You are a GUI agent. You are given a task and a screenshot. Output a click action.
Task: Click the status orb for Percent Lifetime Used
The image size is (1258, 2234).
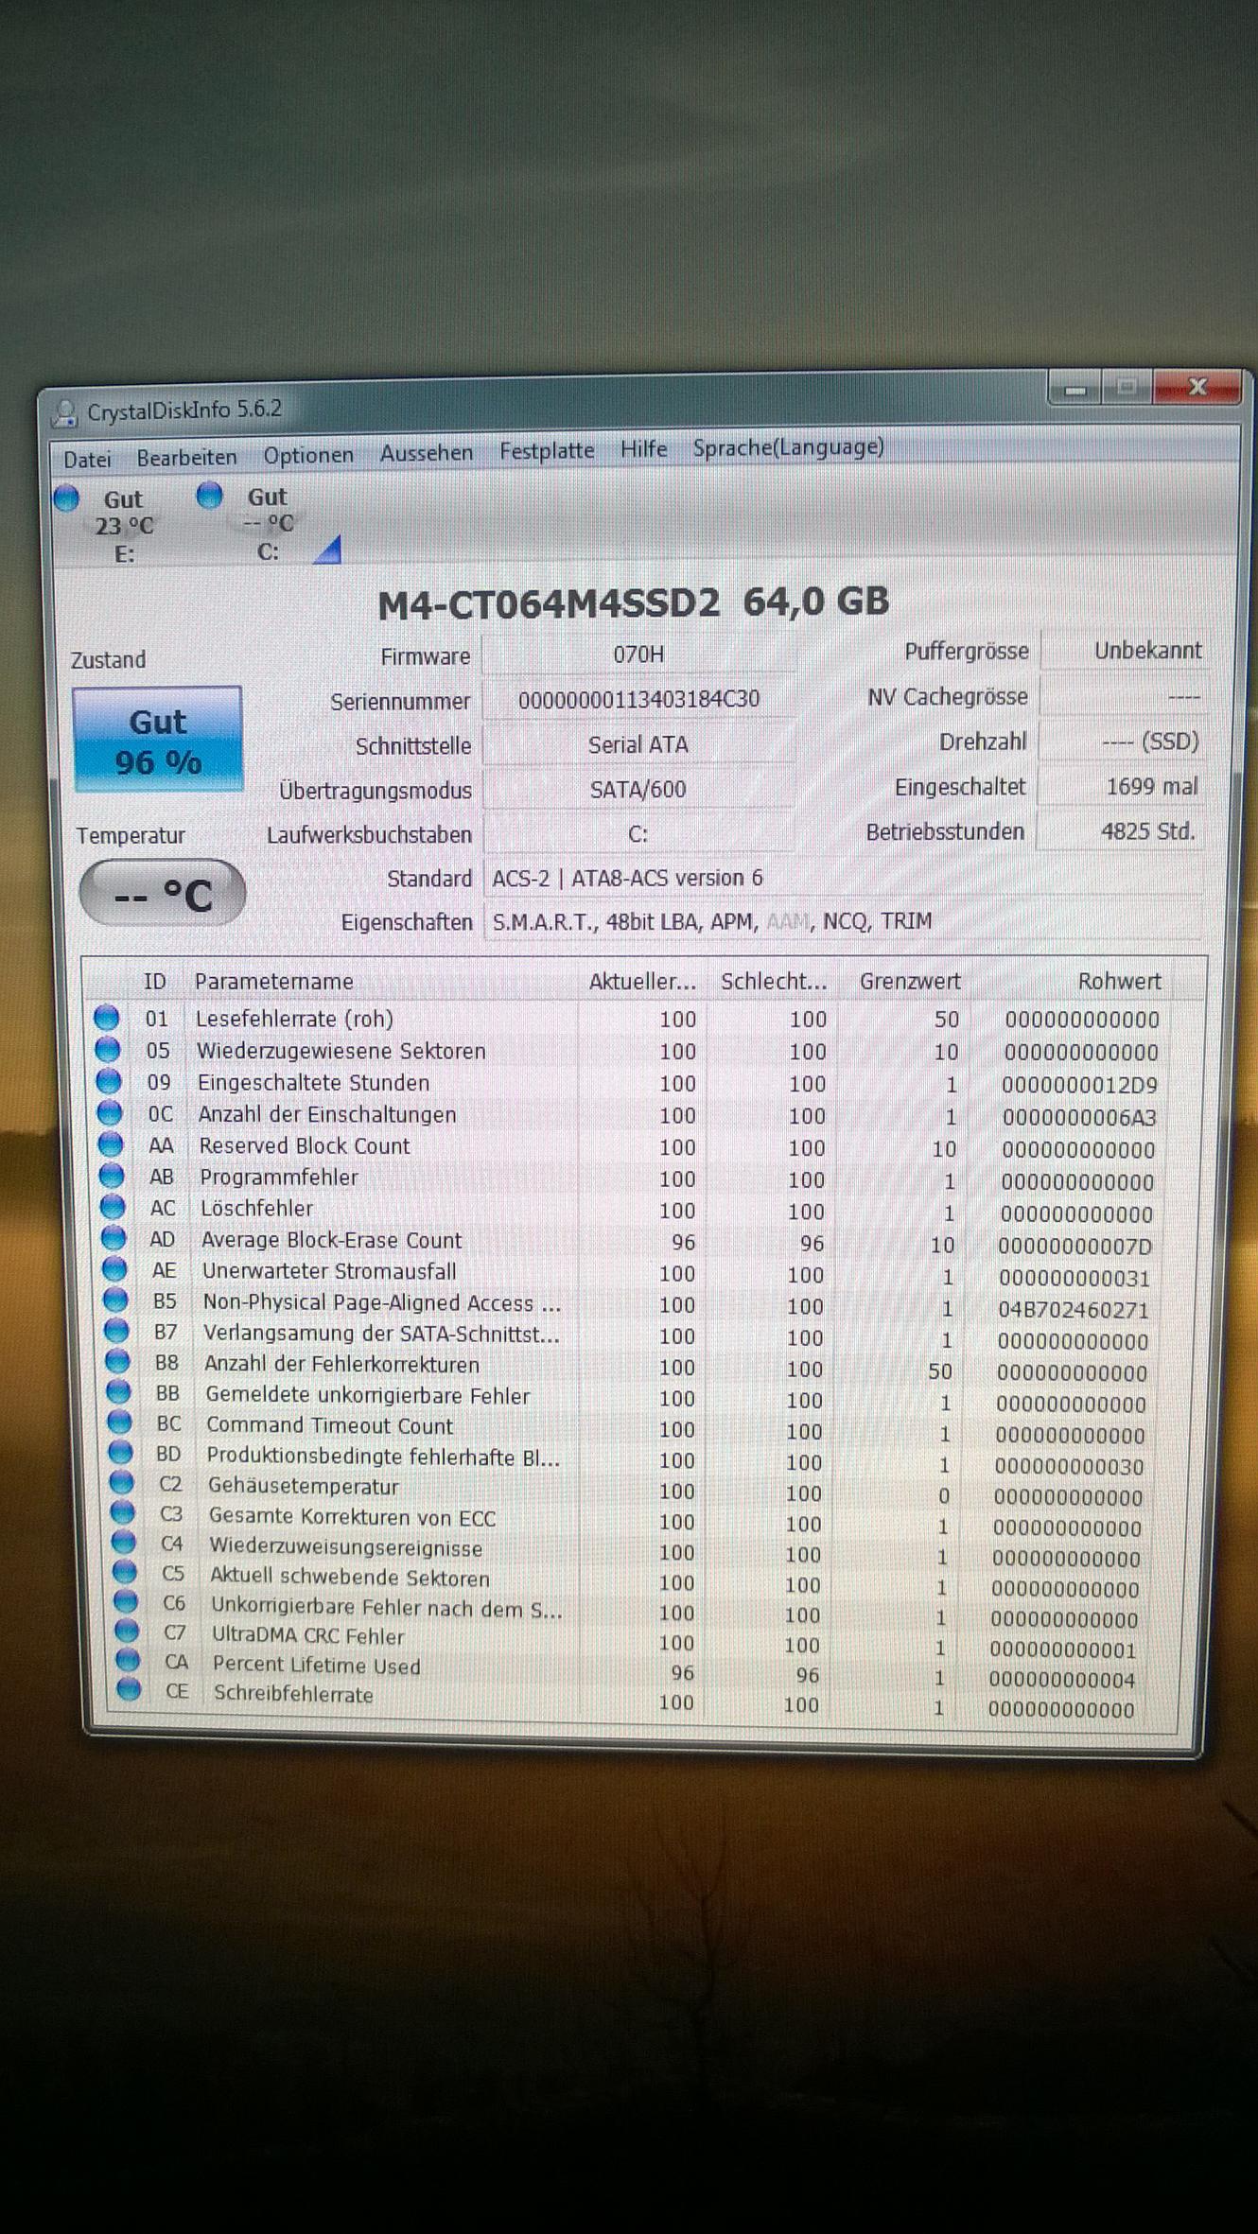pyautogui.click(x=127, y=1660)
